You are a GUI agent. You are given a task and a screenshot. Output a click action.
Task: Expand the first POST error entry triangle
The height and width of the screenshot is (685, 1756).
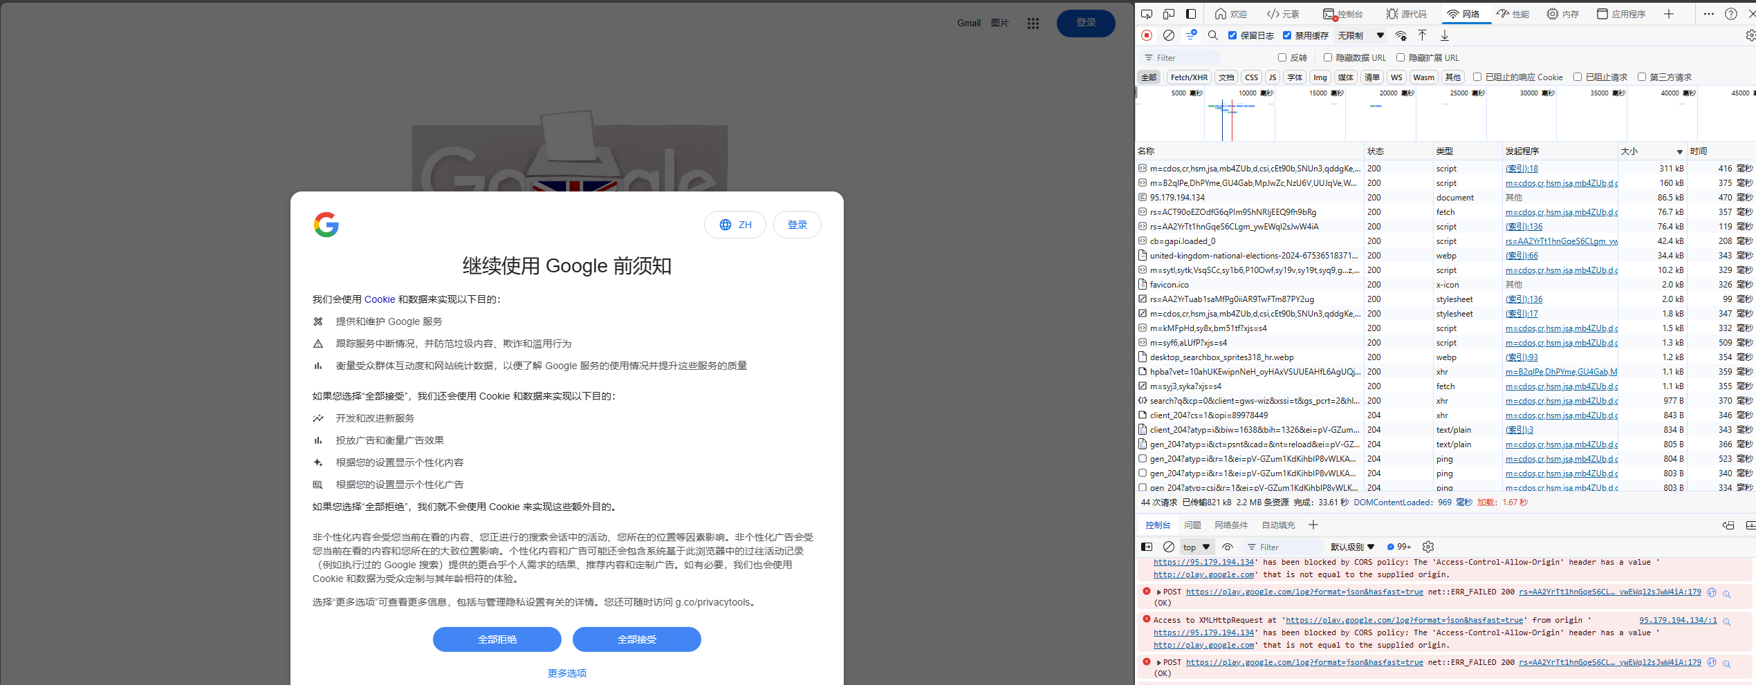click(x=1158, y=592)
